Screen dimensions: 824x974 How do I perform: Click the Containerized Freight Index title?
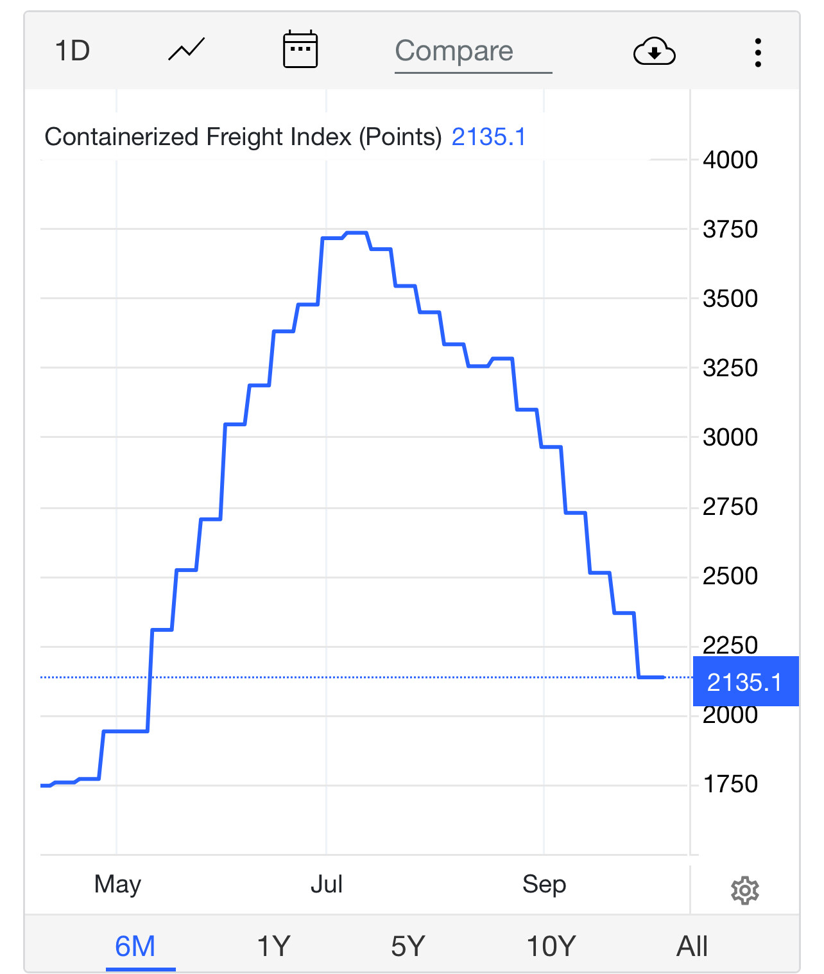point(243,137)
